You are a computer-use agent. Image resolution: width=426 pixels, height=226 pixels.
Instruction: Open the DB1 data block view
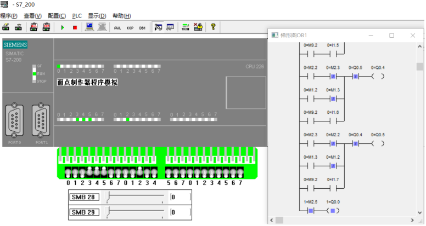142,28
